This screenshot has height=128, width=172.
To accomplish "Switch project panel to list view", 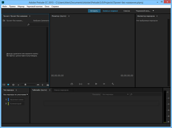I will point(4,84).
